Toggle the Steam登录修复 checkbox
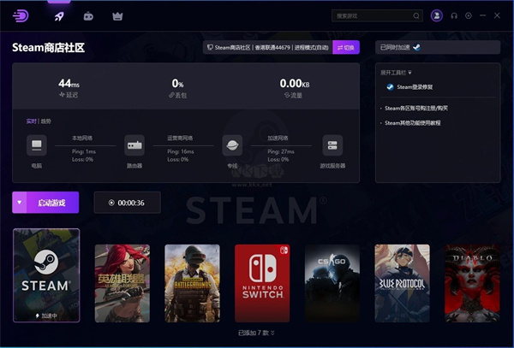The height and width of the screenshot is (348, 514). tap(390, 86)
